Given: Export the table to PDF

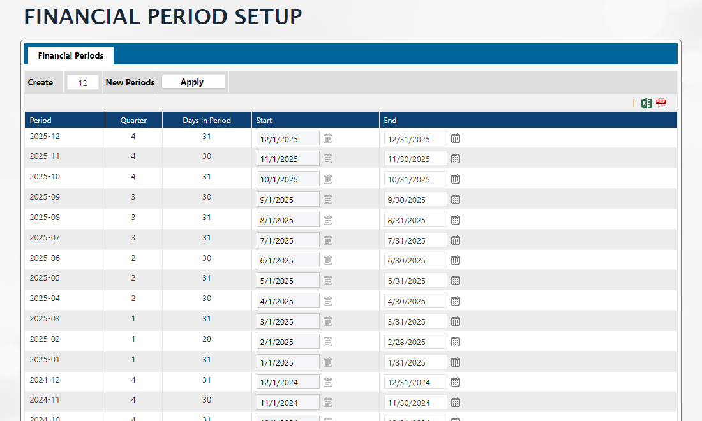Looking at the screenshot, I should pos(661,103).
